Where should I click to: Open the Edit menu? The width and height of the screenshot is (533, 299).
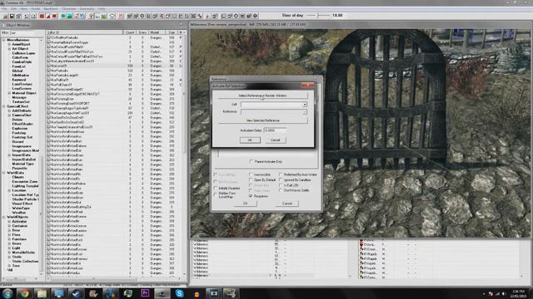(14, 9)
